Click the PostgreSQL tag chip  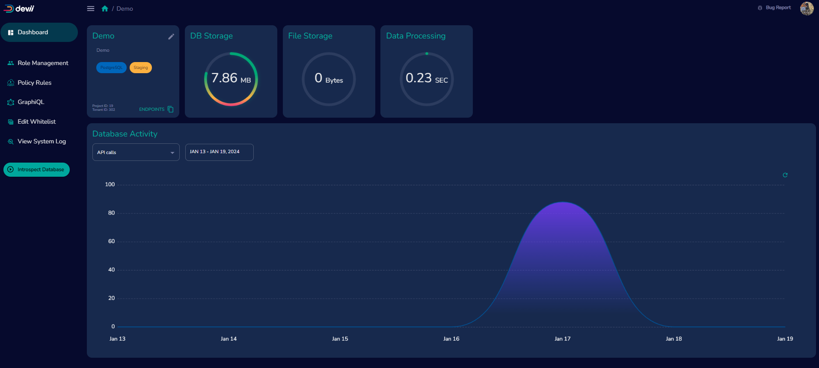[x=111, y=68]
